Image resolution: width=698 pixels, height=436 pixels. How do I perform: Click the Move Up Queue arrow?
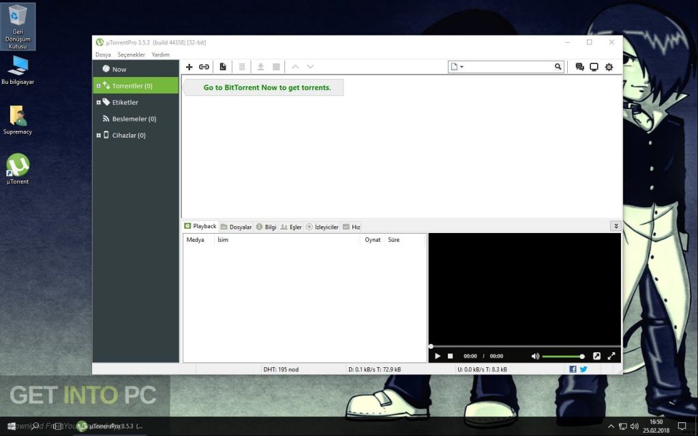click(295, 67)
